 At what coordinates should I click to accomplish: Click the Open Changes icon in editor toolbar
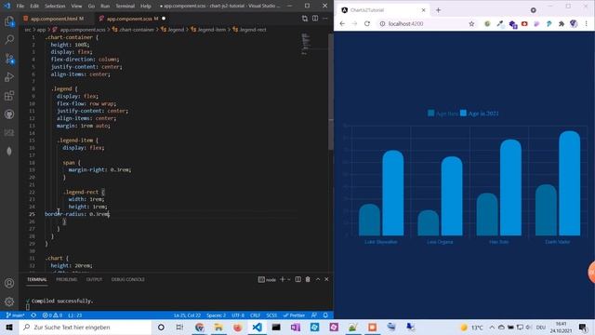tap(305, 19)
